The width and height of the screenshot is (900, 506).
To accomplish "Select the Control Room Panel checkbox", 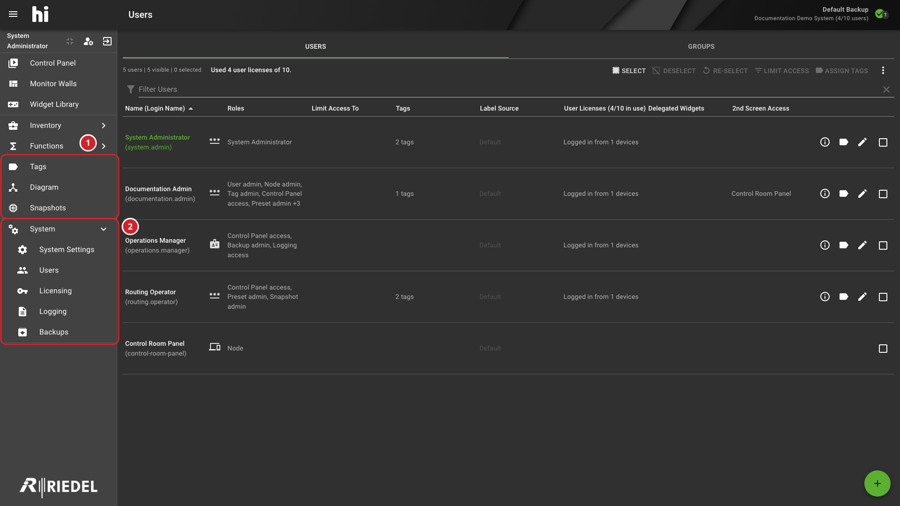I will click(883, 348).
